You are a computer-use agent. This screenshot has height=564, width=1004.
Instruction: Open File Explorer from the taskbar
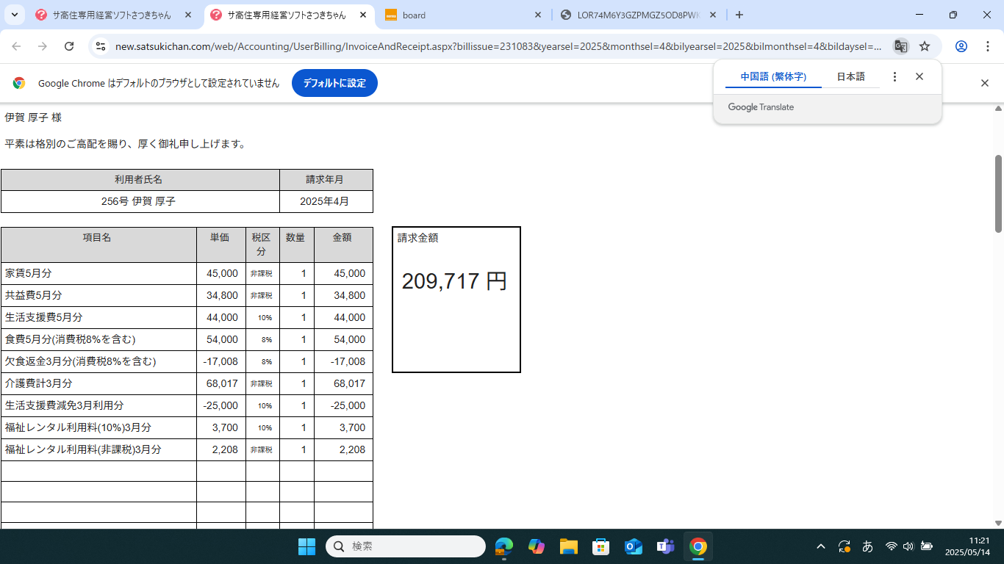pos(568,546)
